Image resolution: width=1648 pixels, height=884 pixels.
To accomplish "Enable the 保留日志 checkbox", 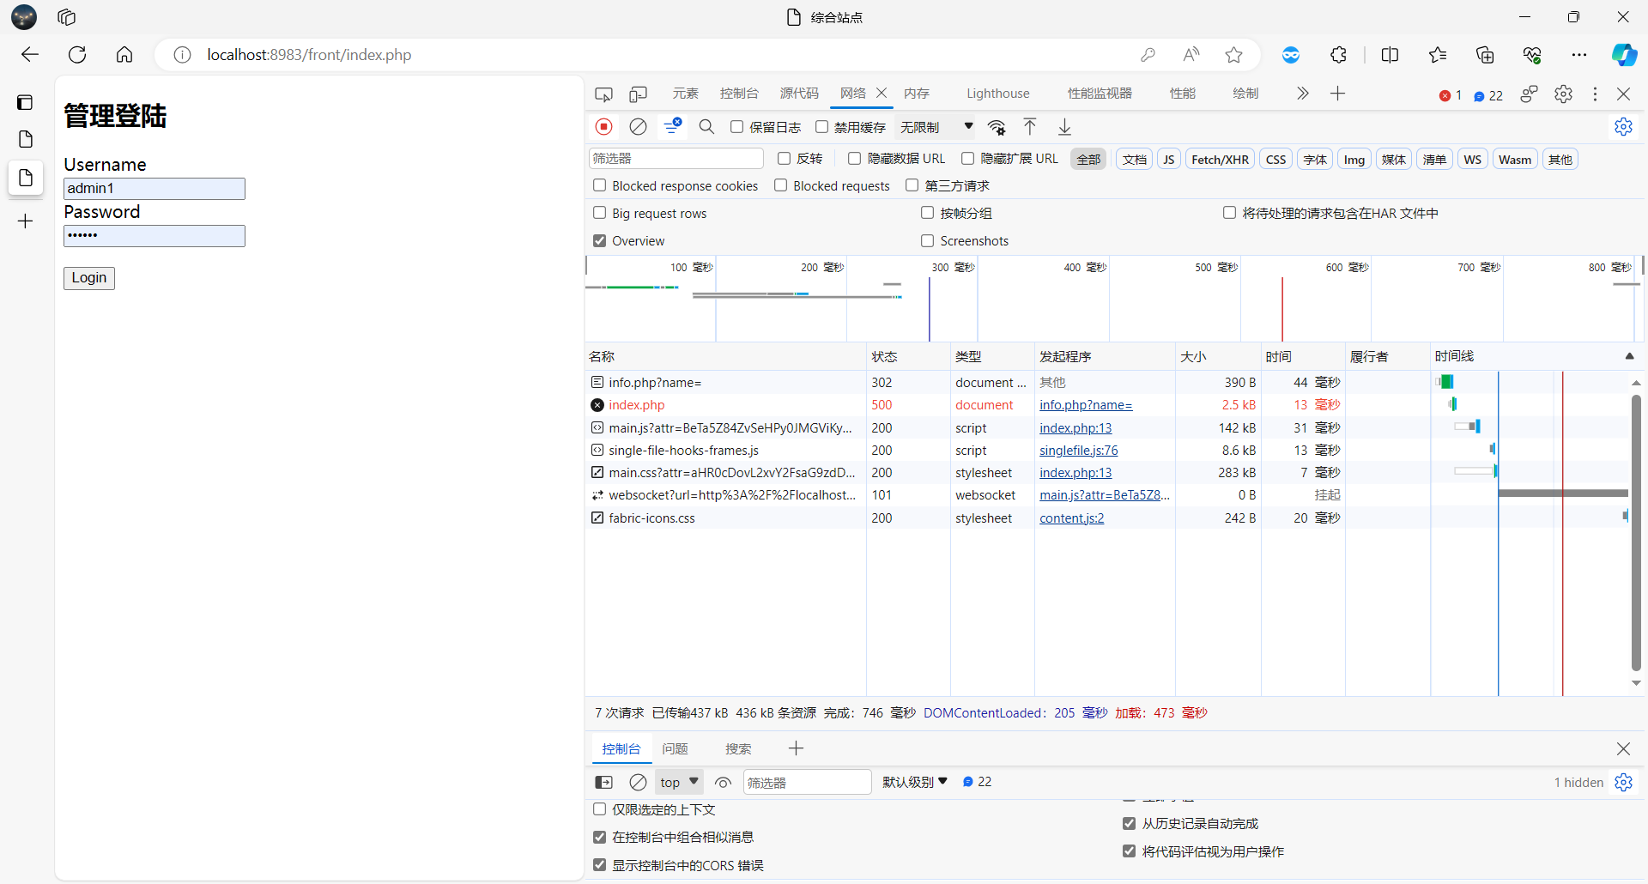I will point(736,127).
